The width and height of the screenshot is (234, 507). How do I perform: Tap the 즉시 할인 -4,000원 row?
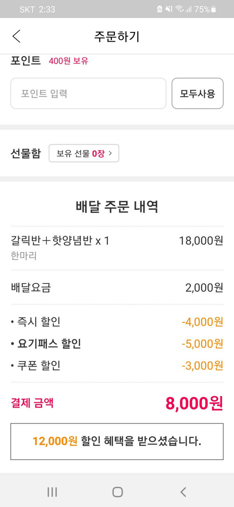click(x=117, y=322)
